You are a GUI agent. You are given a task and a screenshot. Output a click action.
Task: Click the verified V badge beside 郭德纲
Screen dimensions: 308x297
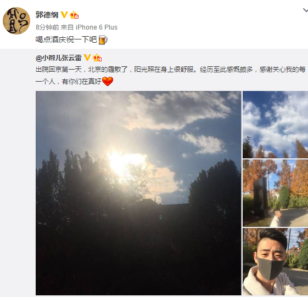pos(64,15)
